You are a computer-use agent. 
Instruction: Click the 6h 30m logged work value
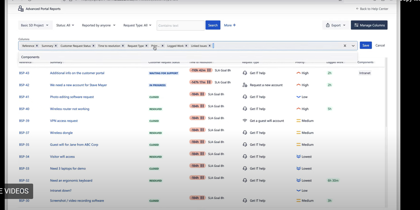click(333, 181)
